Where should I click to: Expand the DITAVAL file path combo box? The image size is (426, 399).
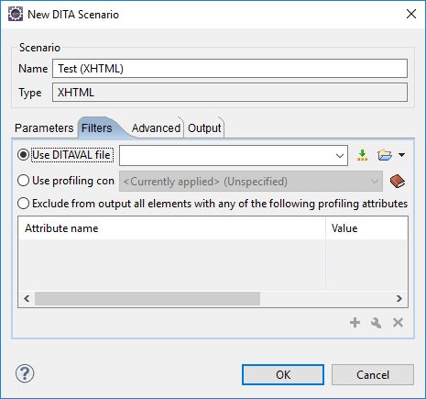coord(340,156)
